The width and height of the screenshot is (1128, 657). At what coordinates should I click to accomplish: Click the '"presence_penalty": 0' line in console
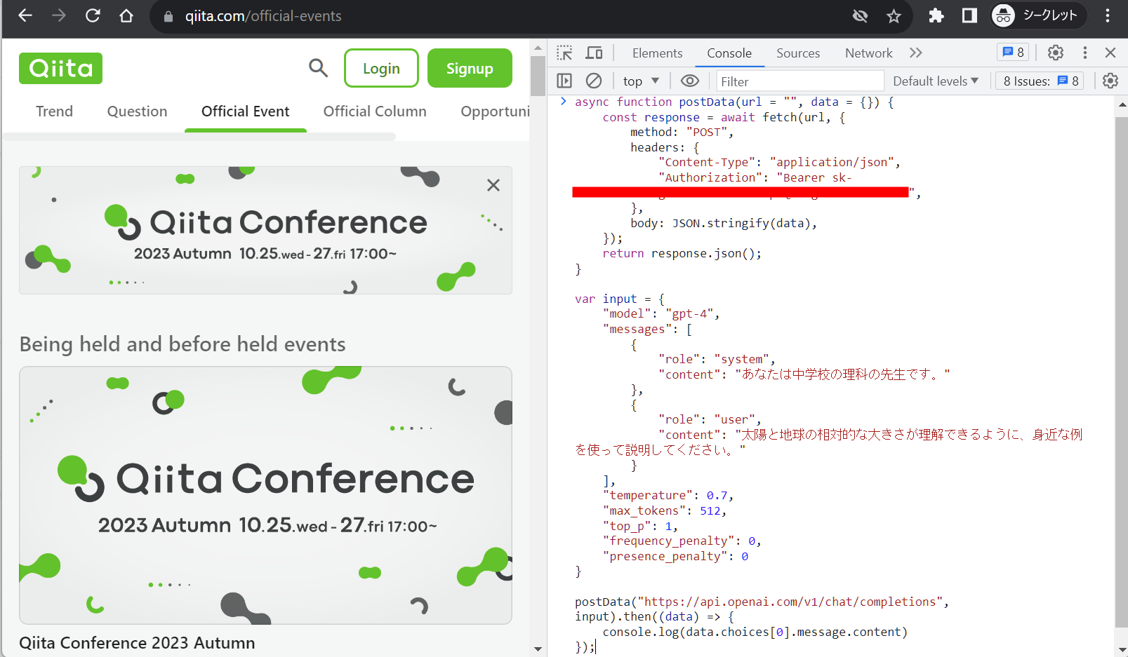click(x=675, y=556)
